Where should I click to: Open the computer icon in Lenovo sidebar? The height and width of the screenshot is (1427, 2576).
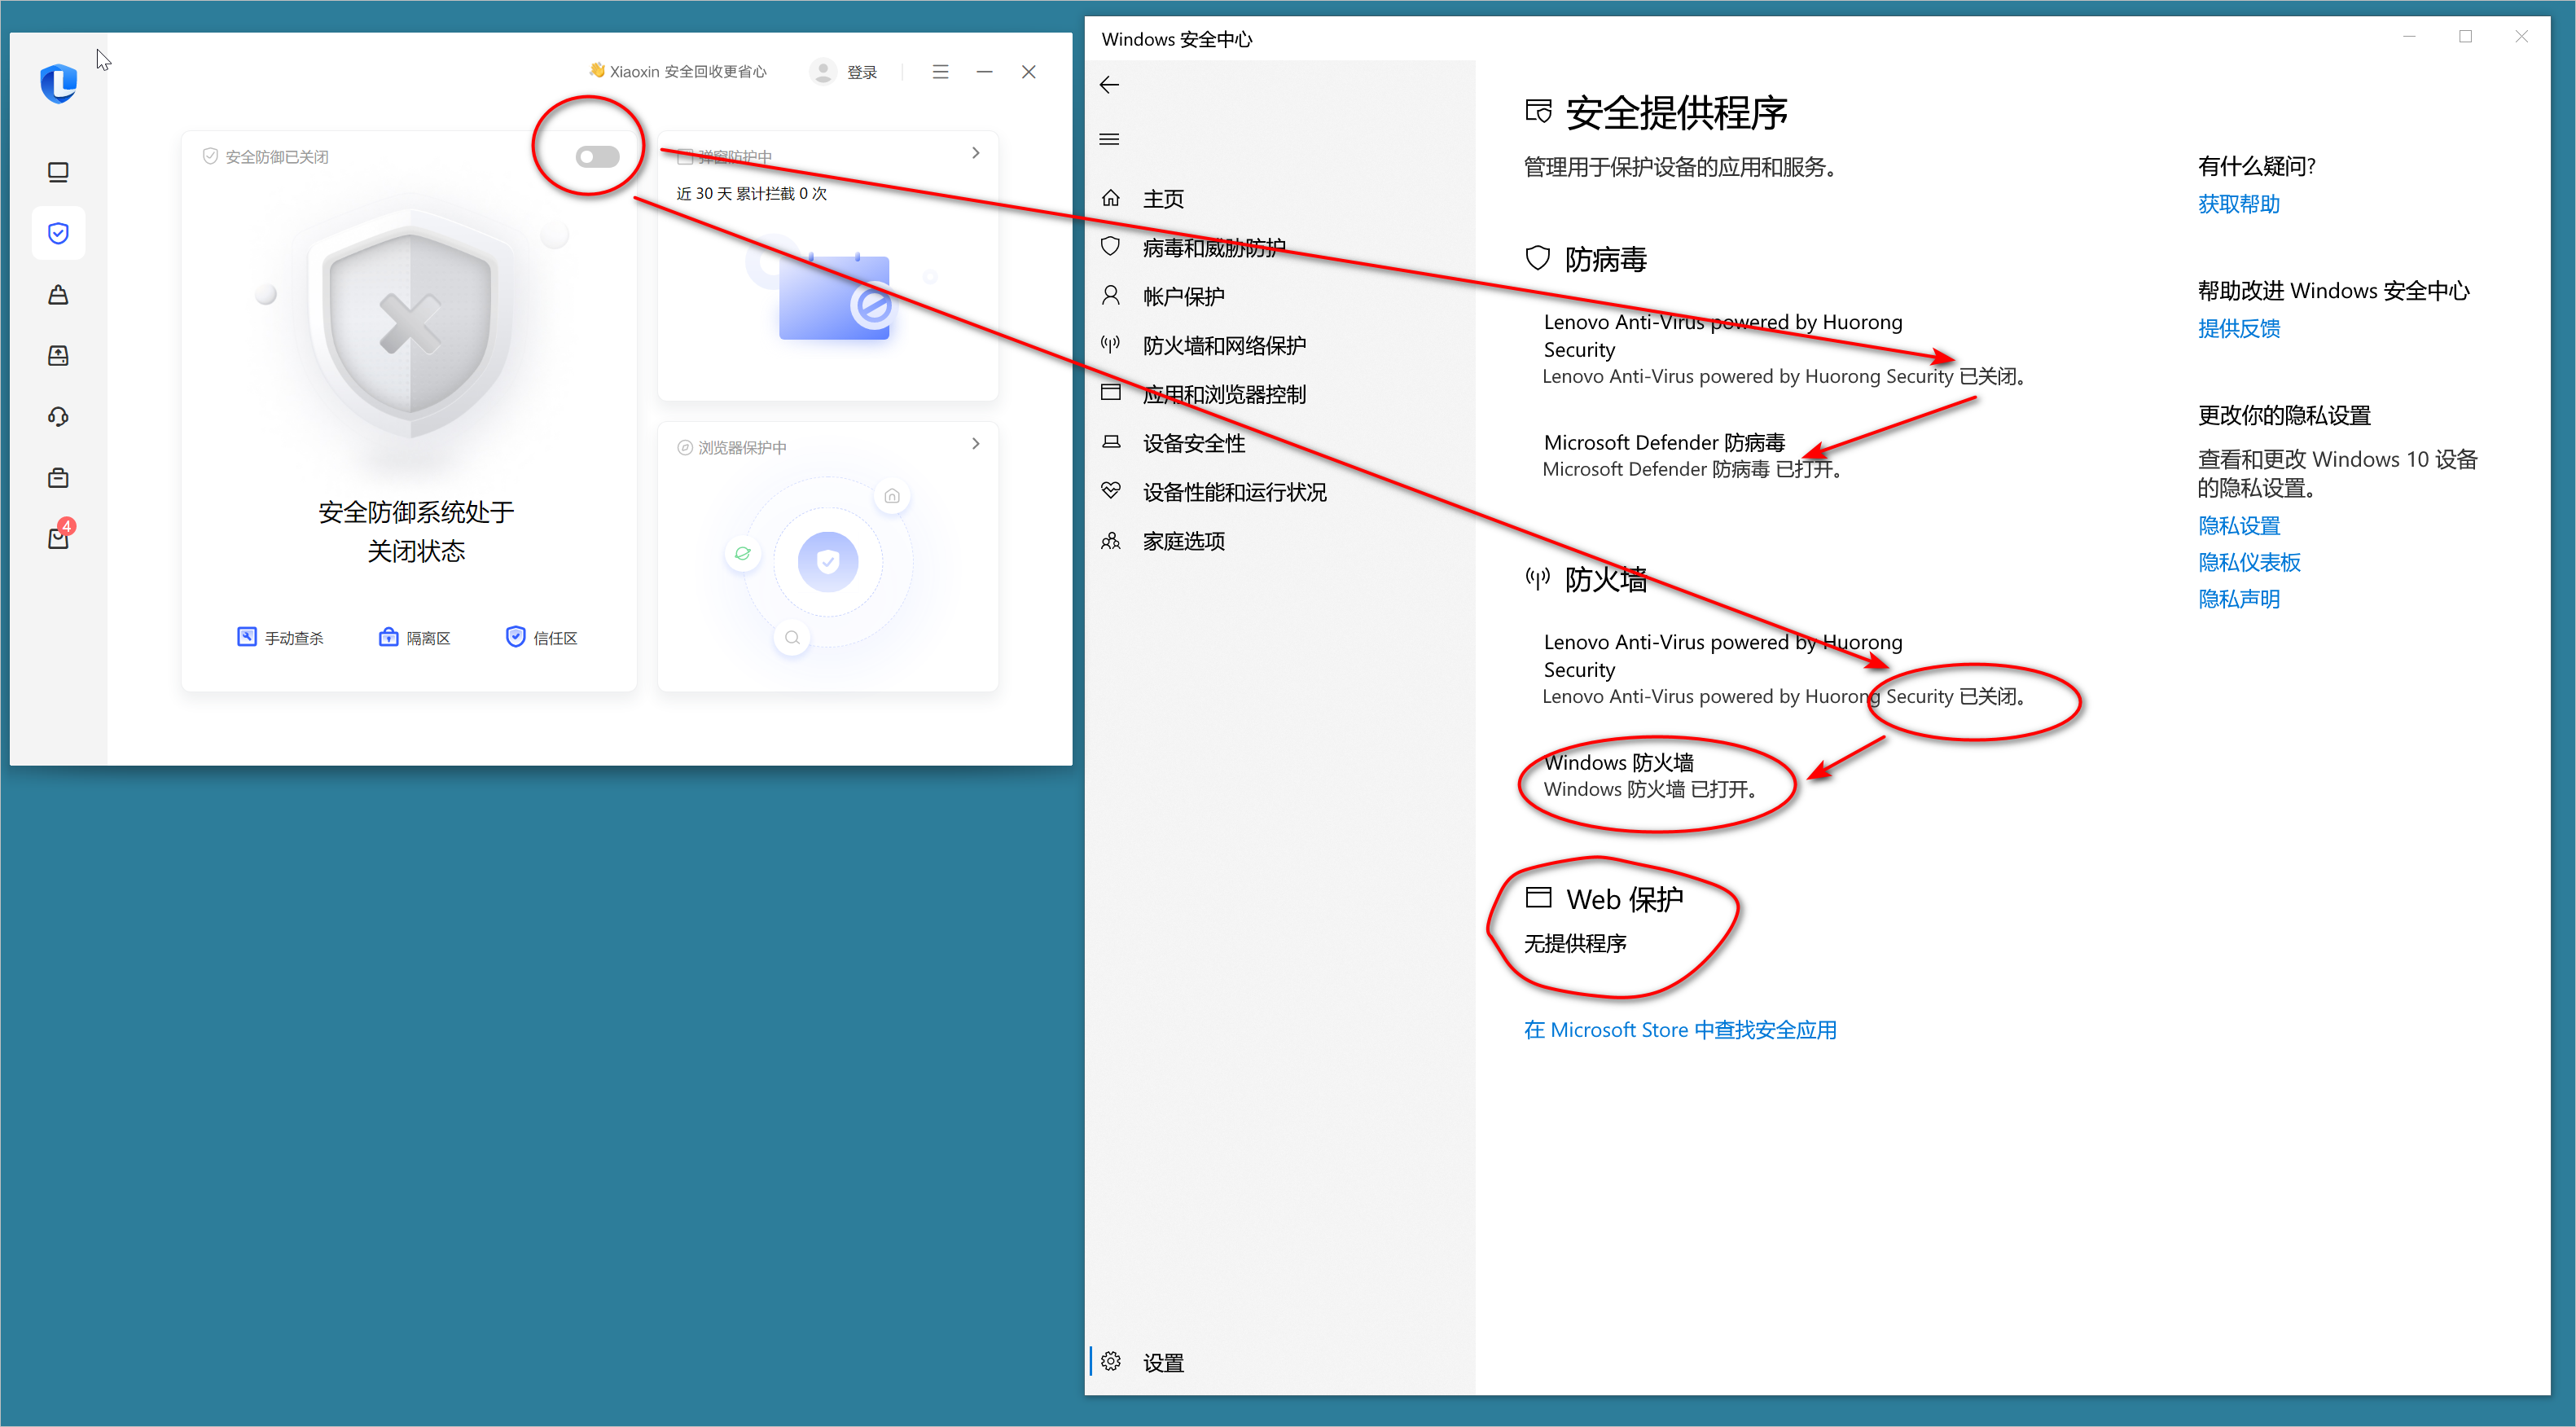[x=58, y=172]
